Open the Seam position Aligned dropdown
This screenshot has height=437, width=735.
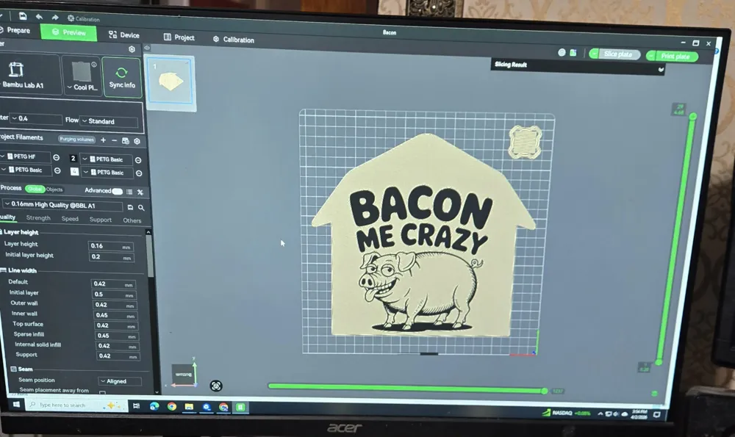[120, 381]
